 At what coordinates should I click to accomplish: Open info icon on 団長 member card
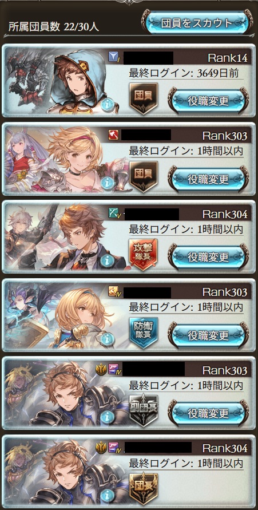tap(107, 495)
